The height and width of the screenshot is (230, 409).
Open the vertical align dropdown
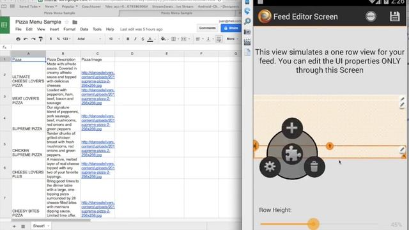tap(210, 39)
